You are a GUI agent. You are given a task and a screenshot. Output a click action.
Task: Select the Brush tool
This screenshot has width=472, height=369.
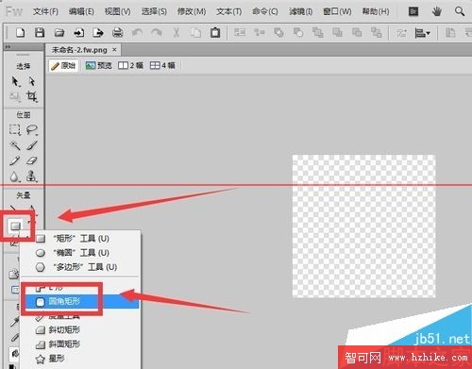31,145
